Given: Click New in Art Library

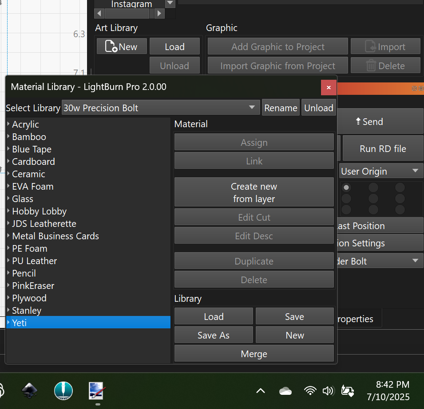Looking at the screenshot, I should point(122,47).
